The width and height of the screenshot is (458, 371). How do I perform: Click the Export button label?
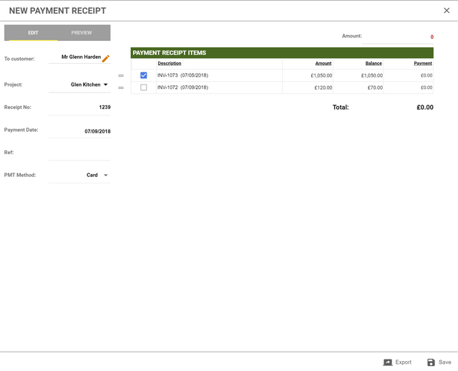tap(404, 362)
